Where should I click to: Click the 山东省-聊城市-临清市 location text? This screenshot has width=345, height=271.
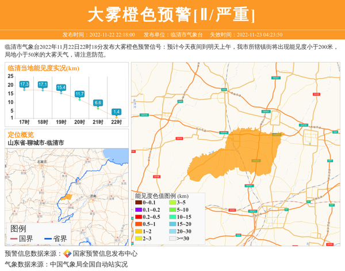coord(36,143)
